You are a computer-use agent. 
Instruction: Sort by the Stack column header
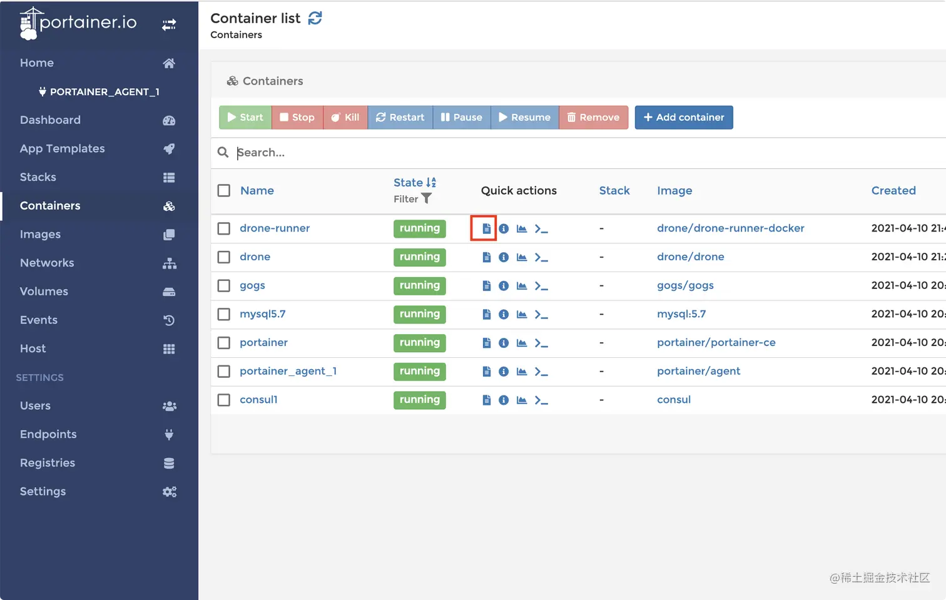(x=614, y=190)
